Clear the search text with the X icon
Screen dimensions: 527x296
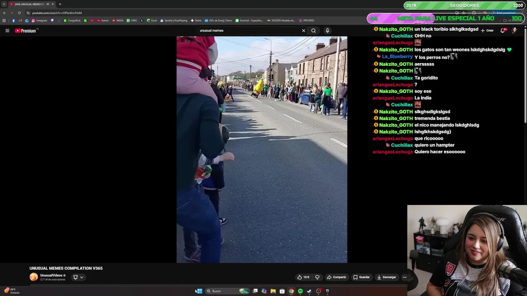pyautogui.click(x=303, y=30)
